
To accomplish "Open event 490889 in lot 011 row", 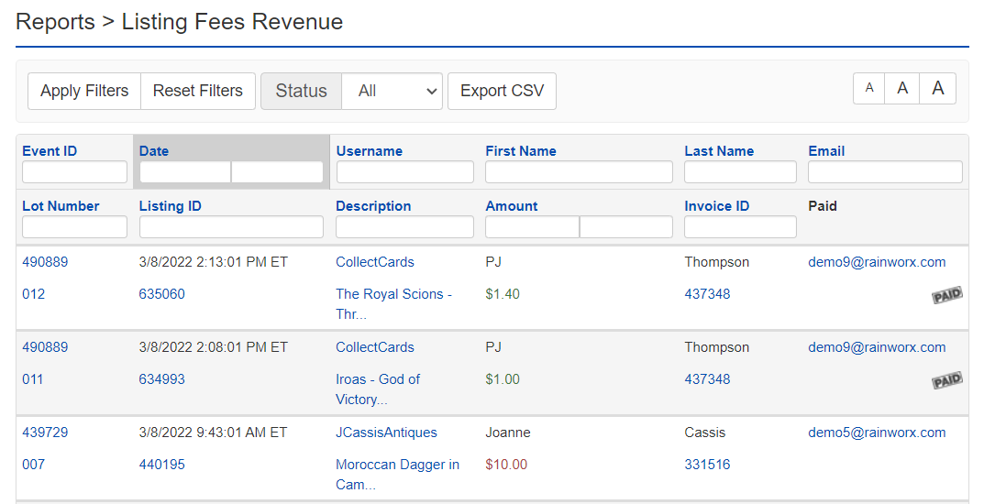I will pyautogui.click(x=45, y=347).
